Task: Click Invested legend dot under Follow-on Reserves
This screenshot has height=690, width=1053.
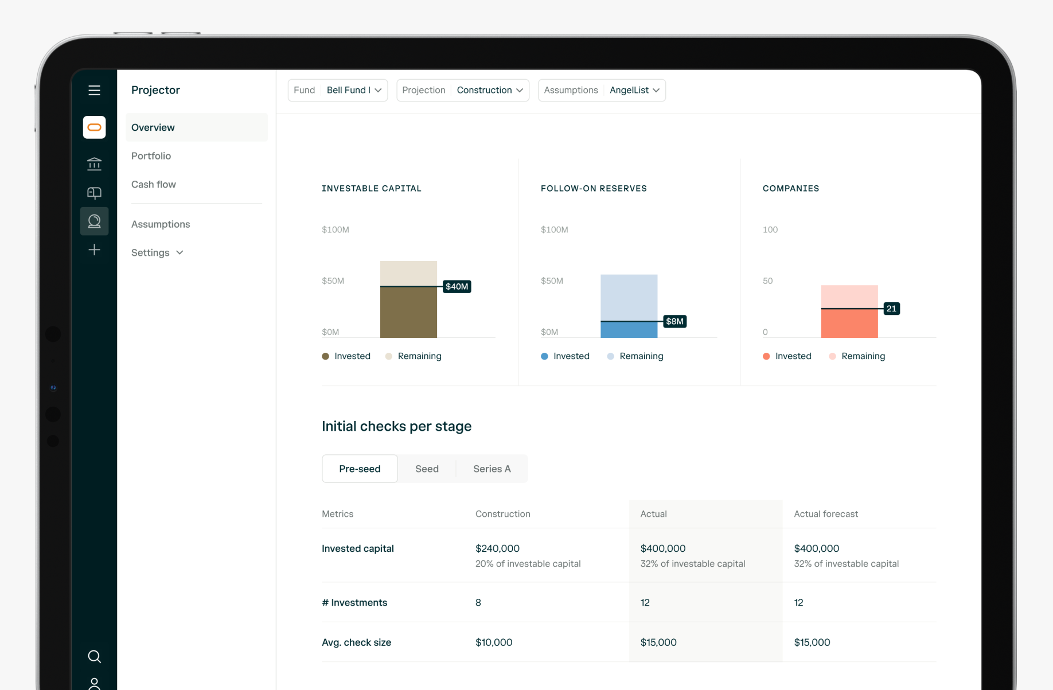Action: click(x=544, y=356)
